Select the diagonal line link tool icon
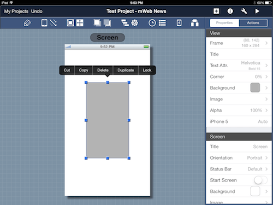Viewport: 273px width, 205px height. click(53, 23)
